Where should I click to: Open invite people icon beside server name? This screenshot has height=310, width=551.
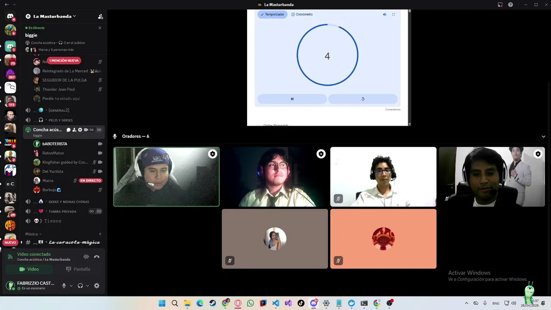click(x=100, y=16)
